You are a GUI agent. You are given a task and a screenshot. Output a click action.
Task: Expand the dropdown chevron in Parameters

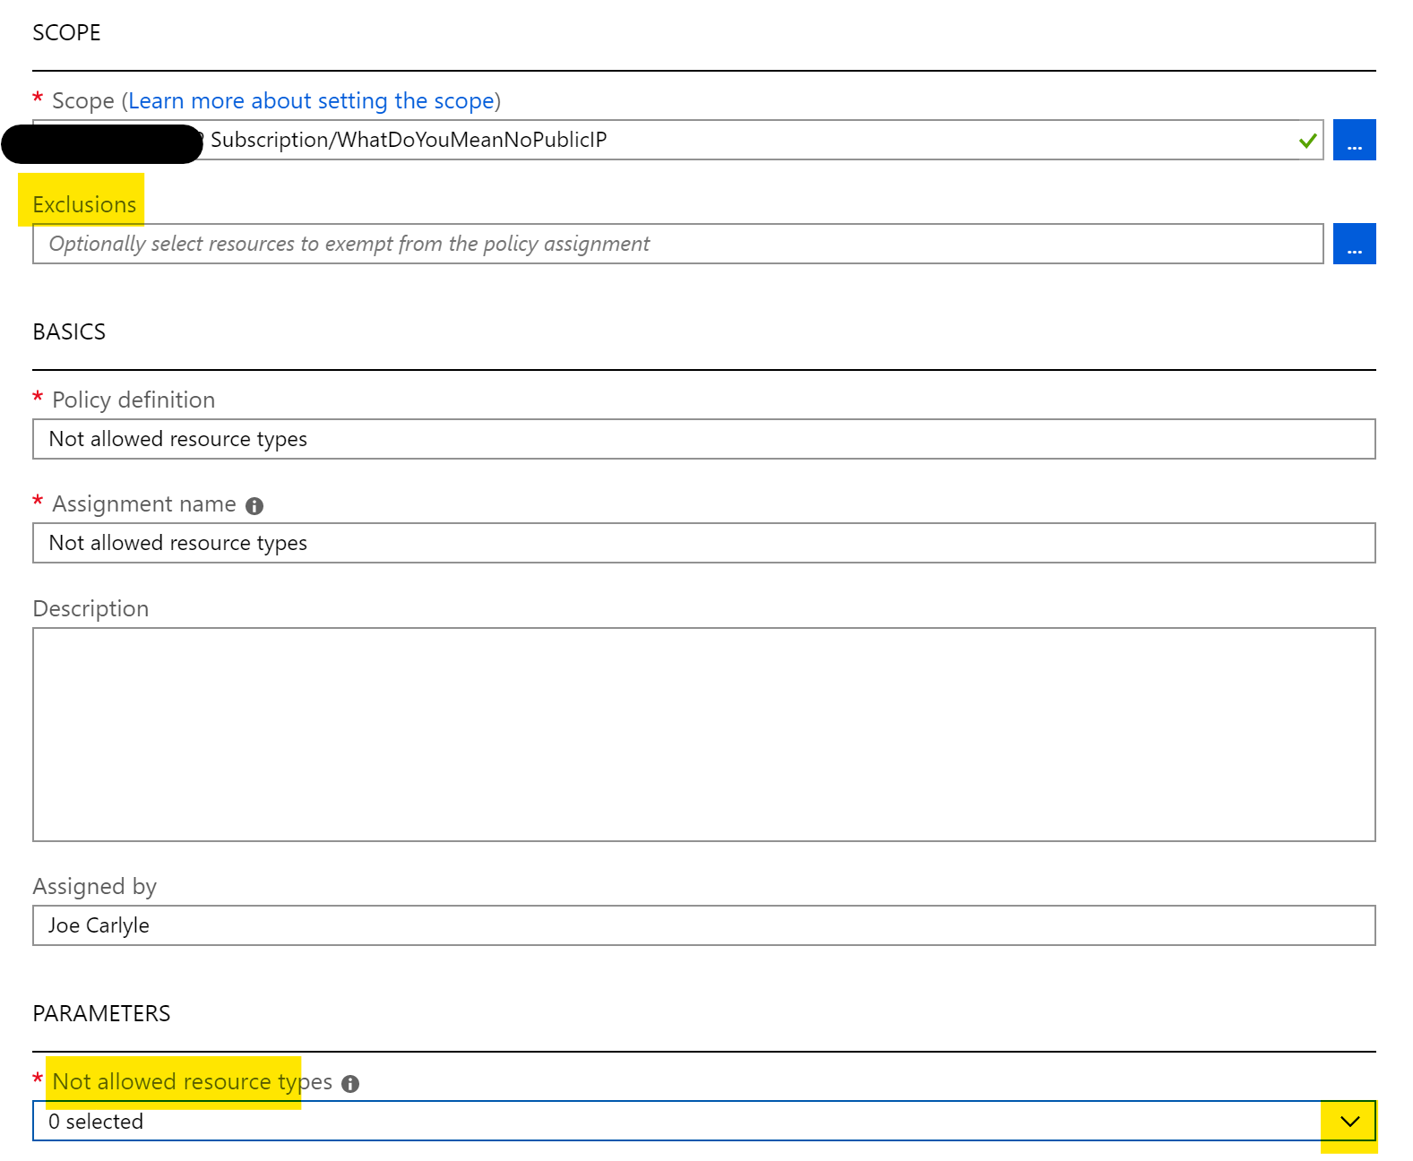[1349, 1122]
